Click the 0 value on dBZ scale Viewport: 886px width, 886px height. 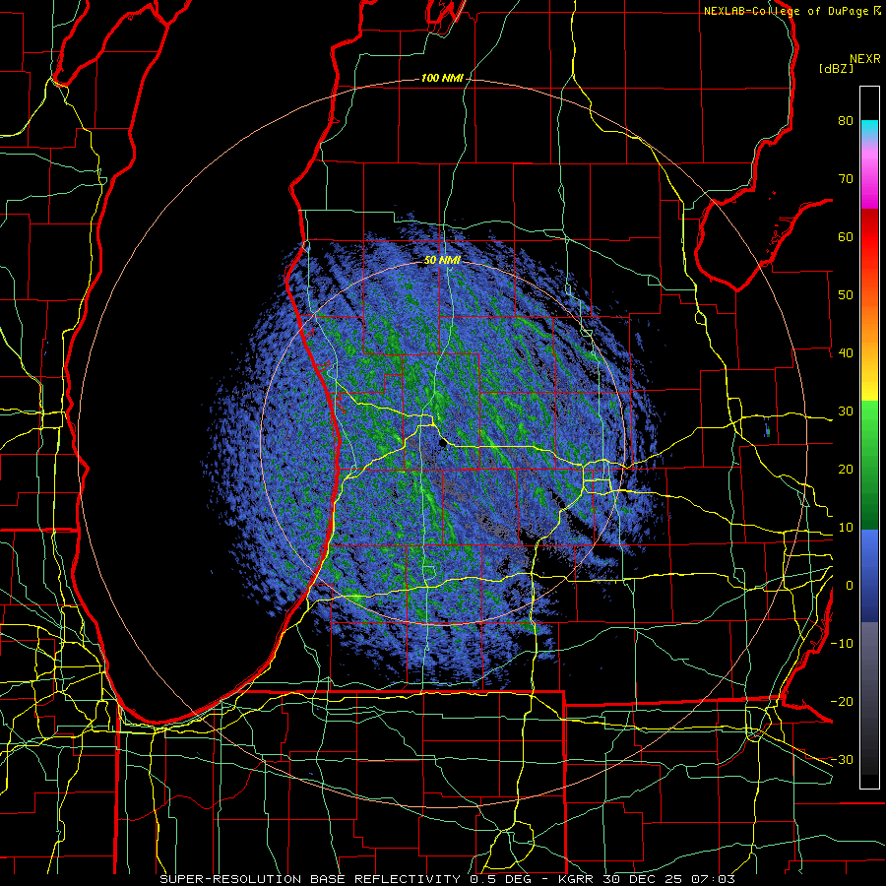pos(850,586)
